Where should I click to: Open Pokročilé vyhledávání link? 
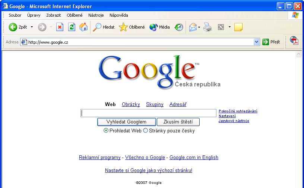[238, 111]
